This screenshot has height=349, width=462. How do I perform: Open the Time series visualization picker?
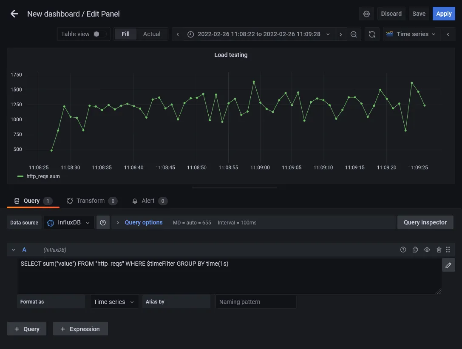(411, 34)
